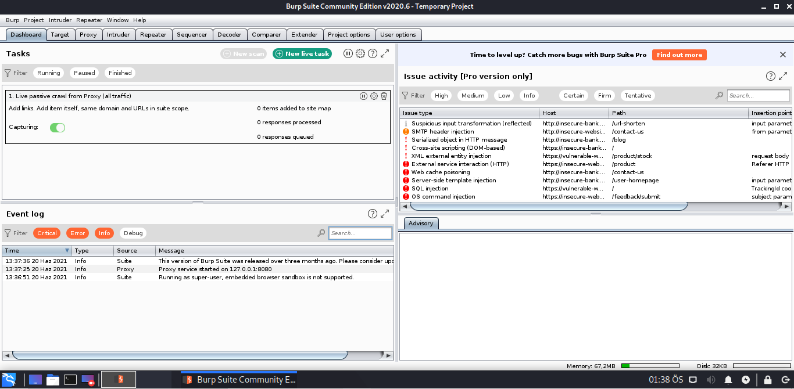Click the search magnifier in Issue activity
Image resolution: width=794 pixels, height=389 pixels.
[720, 96]
